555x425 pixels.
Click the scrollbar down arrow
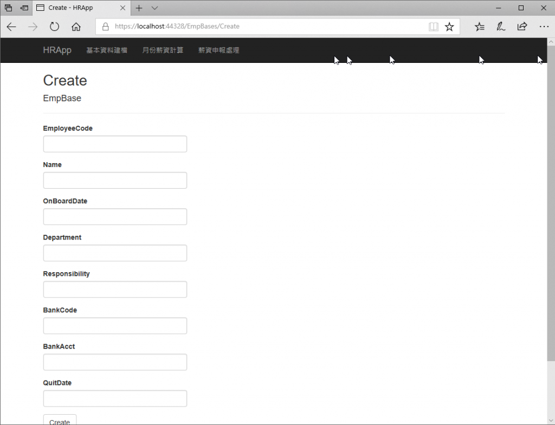pyautogui.click(x=551, y=421)
